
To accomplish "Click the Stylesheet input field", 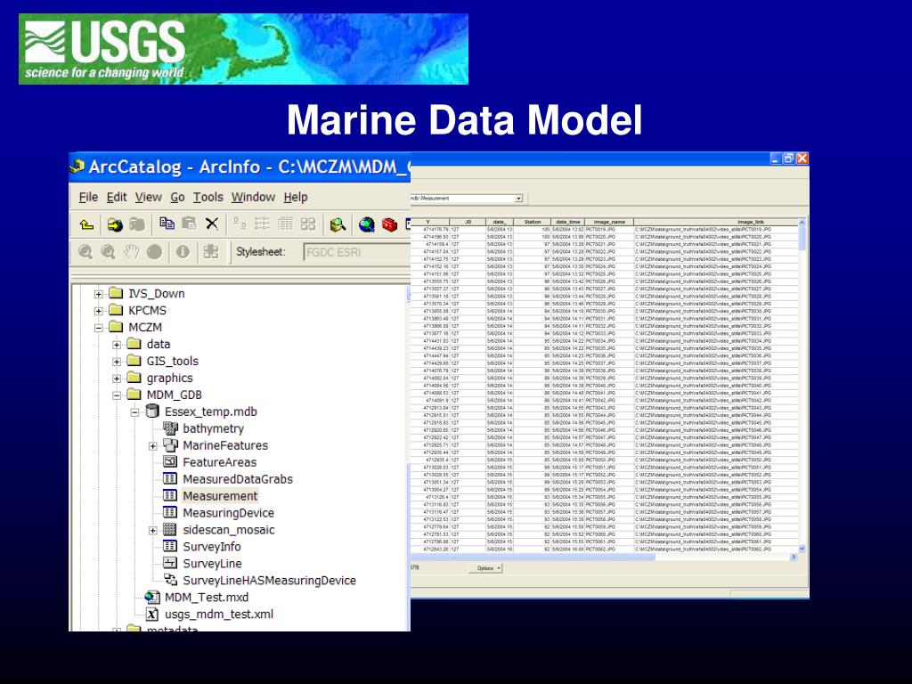I will [x=354, y=252].
